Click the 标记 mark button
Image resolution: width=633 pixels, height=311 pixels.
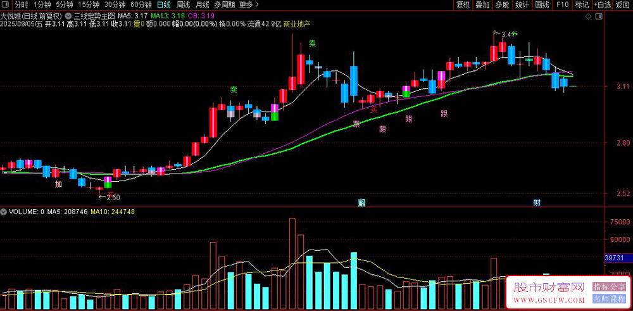point(582,5)
